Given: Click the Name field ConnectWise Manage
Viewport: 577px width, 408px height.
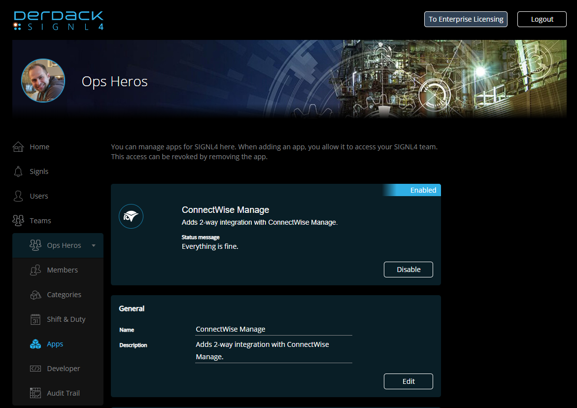Looking at the screenshot, I should [273, 329].
